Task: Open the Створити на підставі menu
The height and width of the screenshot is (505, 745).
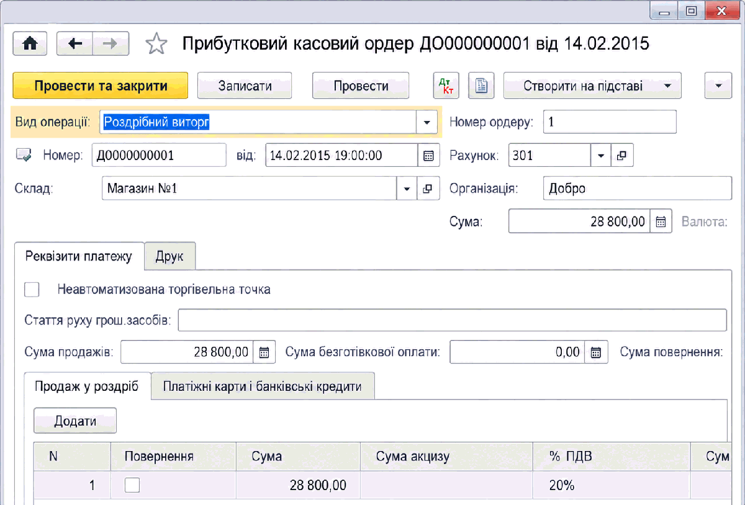Action: (592, 86)
